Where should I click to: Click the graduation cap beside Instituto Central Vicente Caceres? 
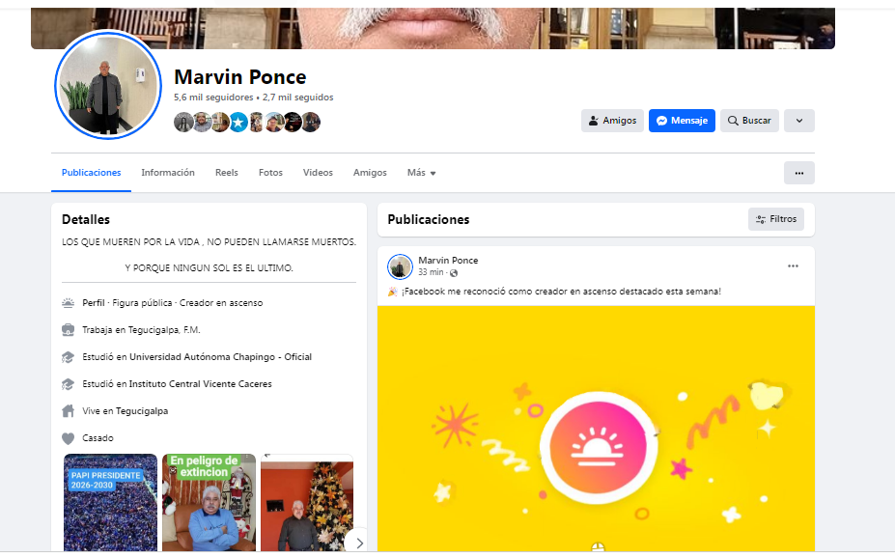point(68,384)
